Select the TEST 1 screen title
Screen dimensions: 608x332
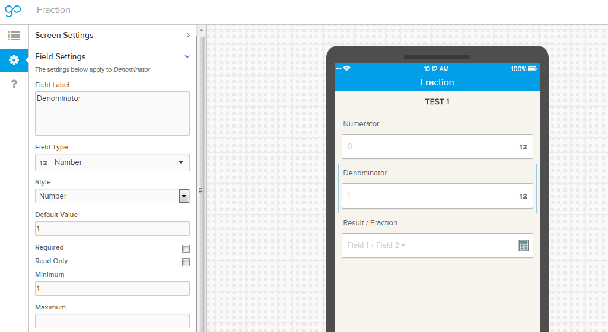click(x=437, y=102)
